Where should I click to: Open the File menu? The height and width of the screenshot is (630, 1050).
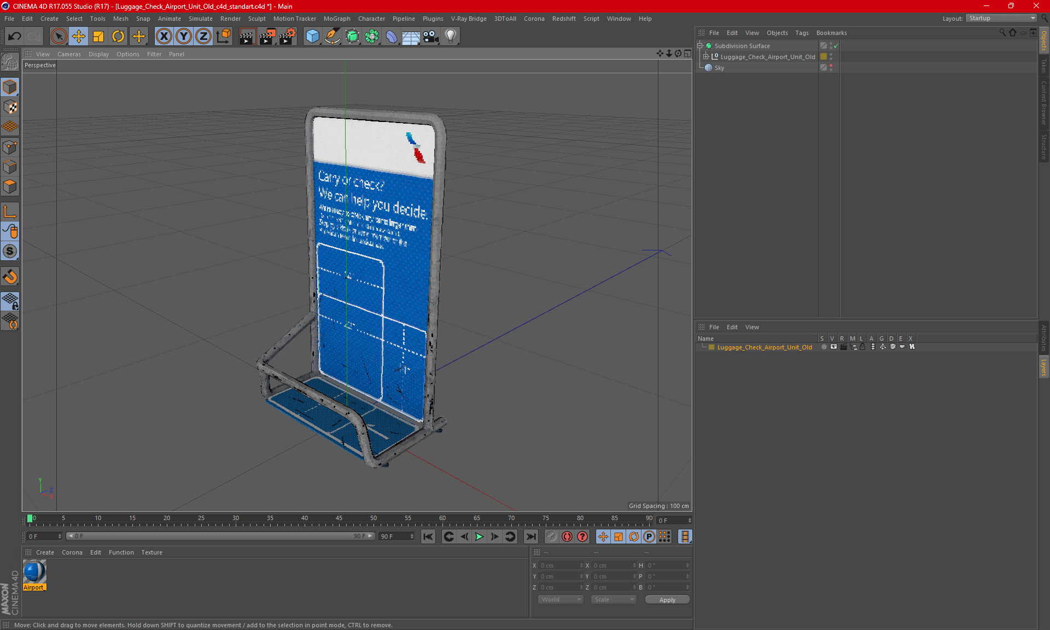click(9, 19)
